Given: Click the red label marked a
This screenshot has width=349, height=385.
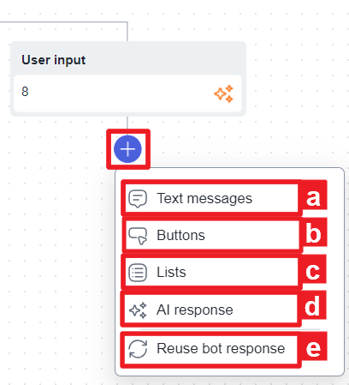Looking at the screenshot, I should click(313, 197).
